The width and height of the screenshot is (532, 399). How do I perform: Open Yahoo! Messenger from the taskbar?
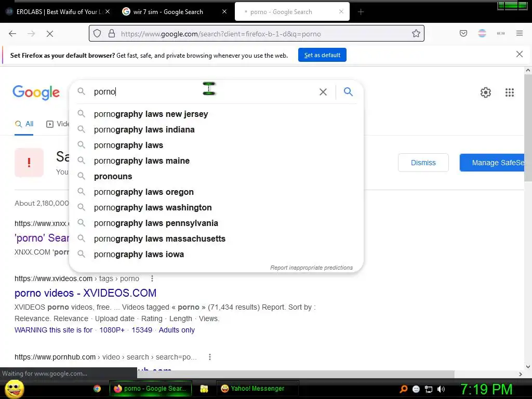(x=258, y=389)
